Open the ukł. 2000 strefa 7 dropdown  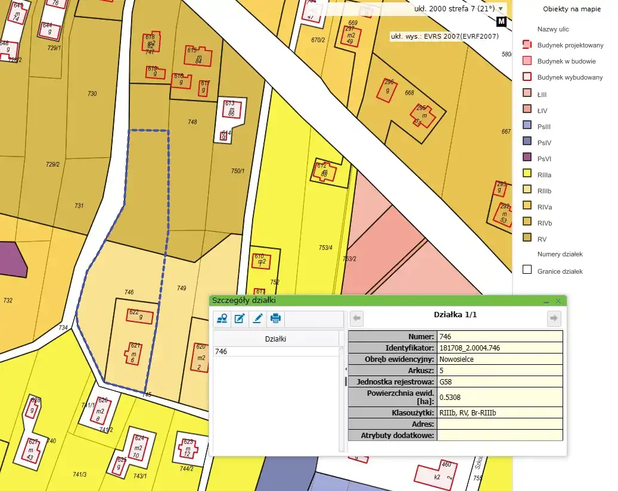click(501, 9)
